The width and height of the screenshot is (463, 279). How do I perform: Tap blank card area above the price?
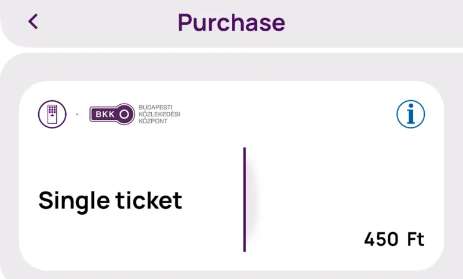(348, 174)
